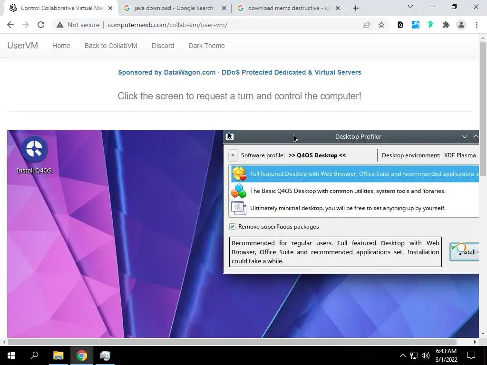Click the Desktop Profiler window menu icon
487x365 pixels.
coord(230,136)
